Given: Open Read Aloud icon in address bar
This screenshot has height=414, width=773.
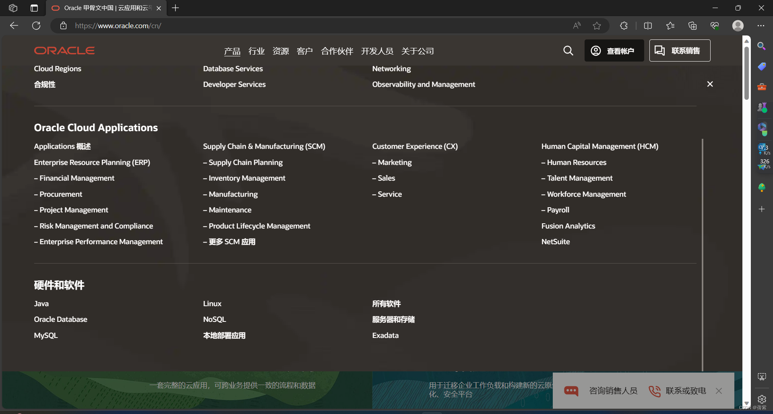Looking at the screenshot, I should pyautogui.click(x=577, y=26).
